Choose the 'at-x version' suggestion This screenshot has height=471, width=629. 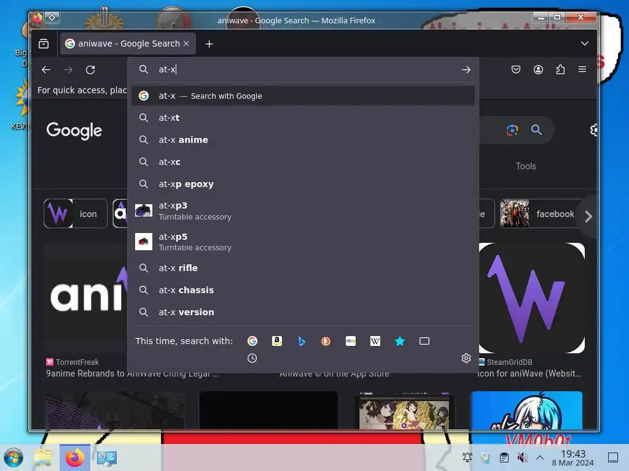click(303, 312)
